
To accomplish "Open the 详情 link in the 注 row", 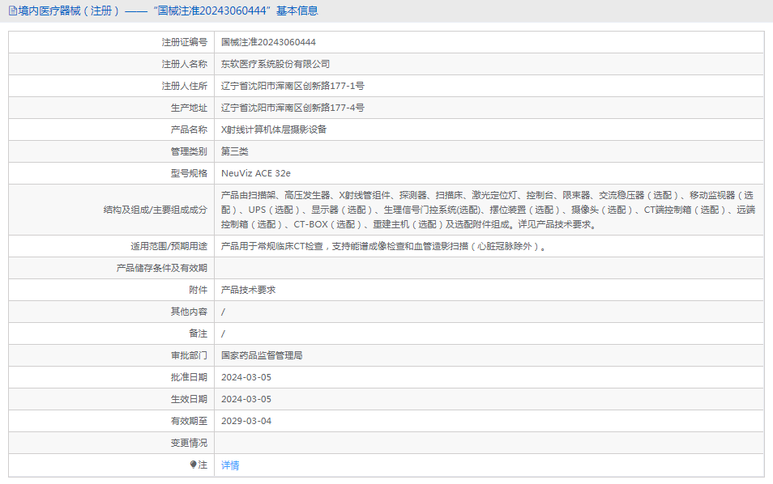I will coord(230,465).
